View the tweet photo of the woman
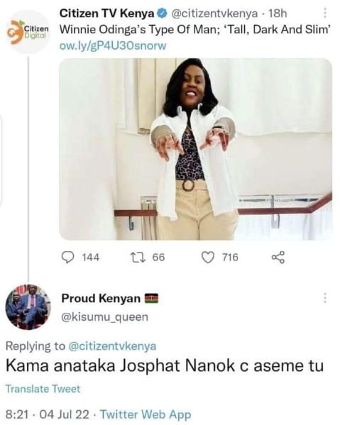Image resolution: width=340 pixels, height=425 pixels. click(195, 149)
